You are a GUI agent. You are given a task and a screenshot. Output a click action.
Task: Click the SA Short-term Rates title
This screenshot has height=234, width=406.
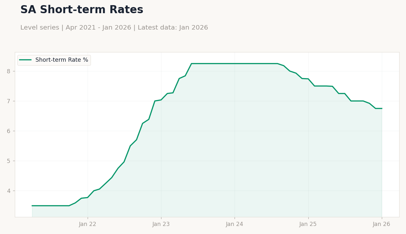point(82,10)
